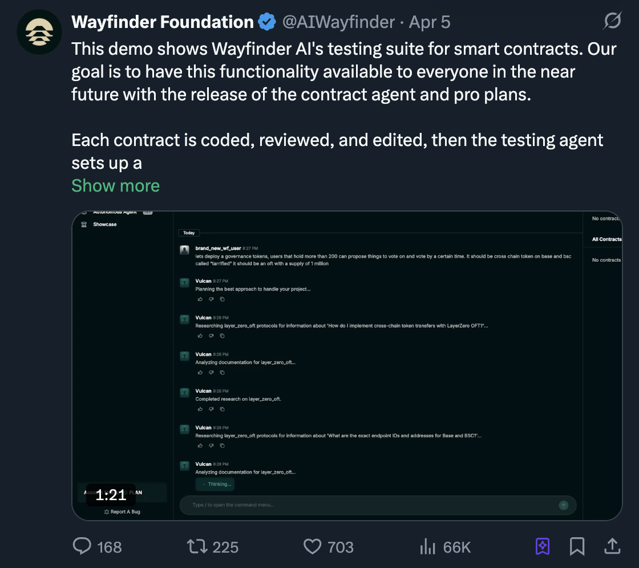The width and height of the screenshot is (639, 568).
Task: Click the command menu input field in video
Action: point(371,505)
